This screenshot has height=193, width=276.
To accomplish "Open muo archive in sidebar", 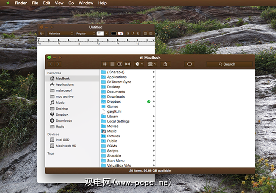I will 72,96.
